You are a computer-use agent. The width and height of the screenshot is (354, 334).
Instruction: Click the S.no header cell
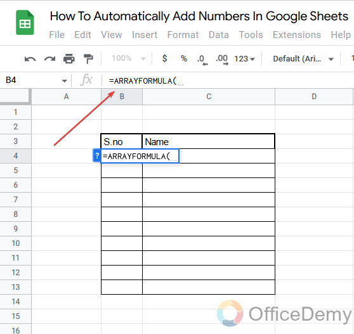click(x=122, y=141)
